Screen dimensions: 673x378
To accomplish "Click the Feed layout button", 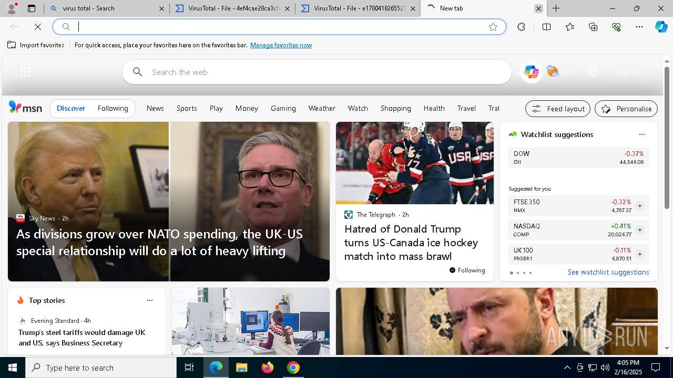I will coord(558,109).
